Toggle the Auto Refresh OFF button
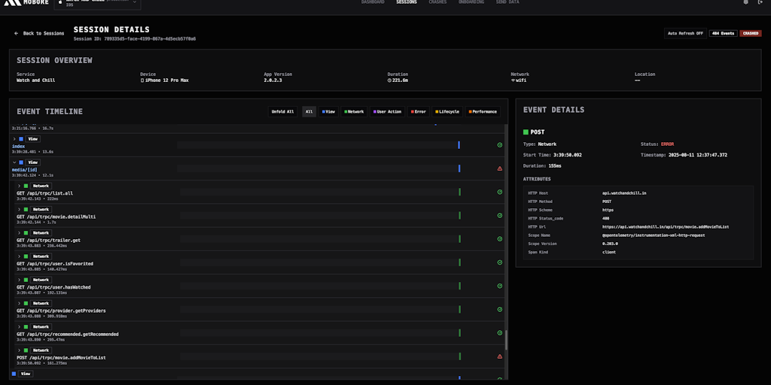The image size is (771, 385). (x=685, y=33)
